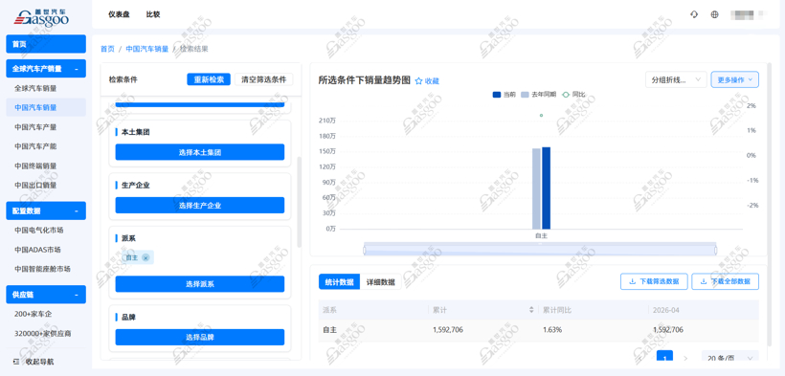Click the chart data zoom slider bar

[x=540, y=249]
